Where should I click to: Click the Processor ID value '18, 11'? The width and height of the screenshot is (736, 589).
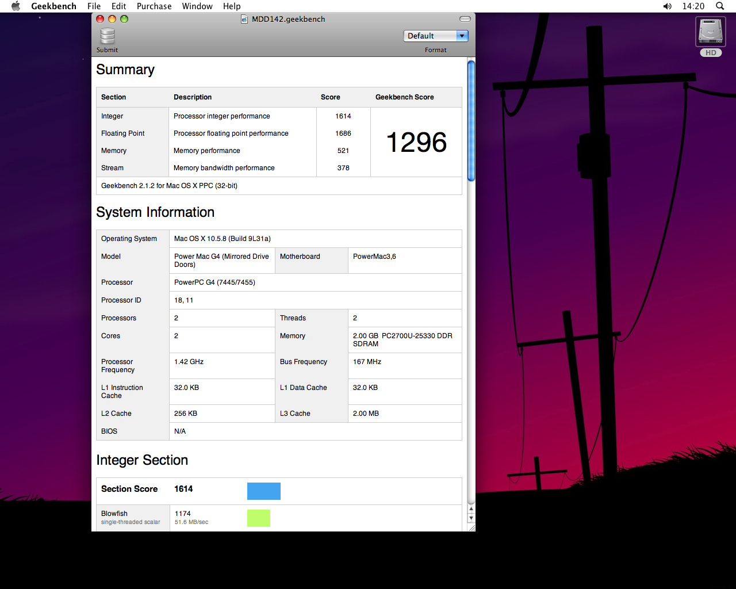click(x=183, y=300)
